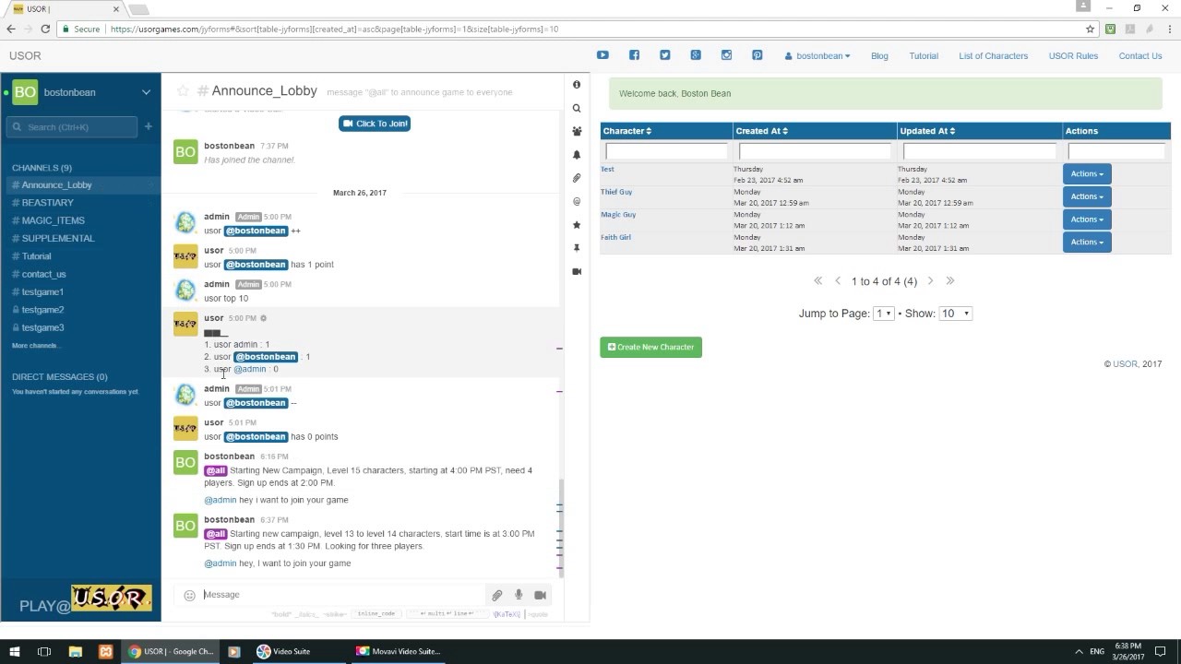Open the Instagram icon in top bar
The width and height of the screenshot is (1181, 664).
point(726,55)
